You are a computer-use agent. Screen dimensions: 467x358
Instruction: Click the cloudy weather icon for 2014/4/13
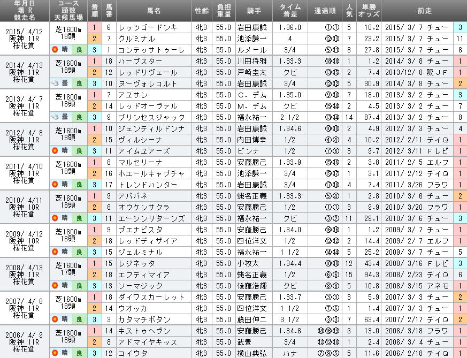coord(55,83)
